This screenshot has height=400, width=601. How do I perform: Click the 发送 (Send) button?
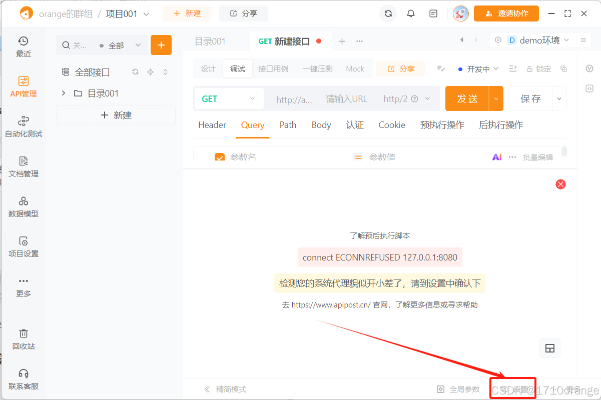[x=468, y=98]
